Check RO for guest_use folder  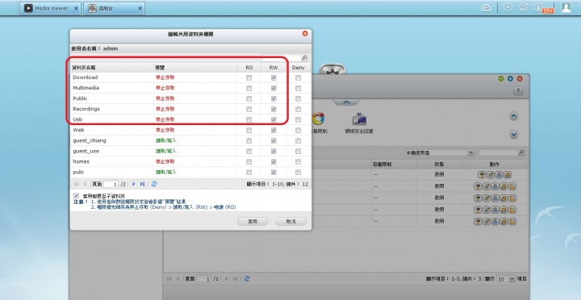(249, 151)
